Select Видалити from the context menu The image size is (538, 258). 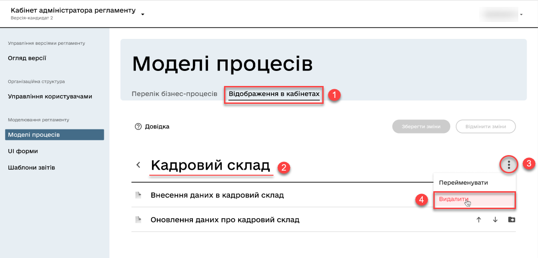pyautogui.click(x=454, y=199)
